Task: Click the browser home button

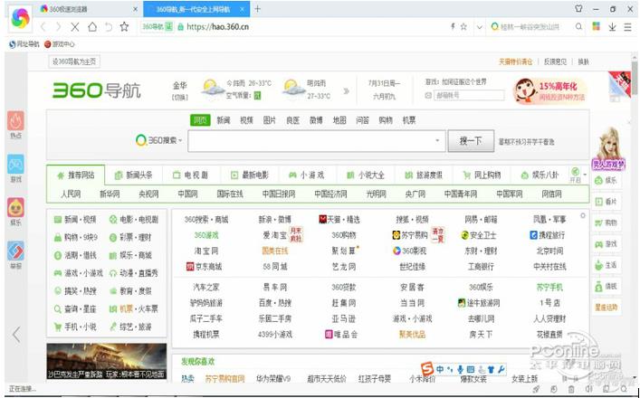Action: [91, 27]
